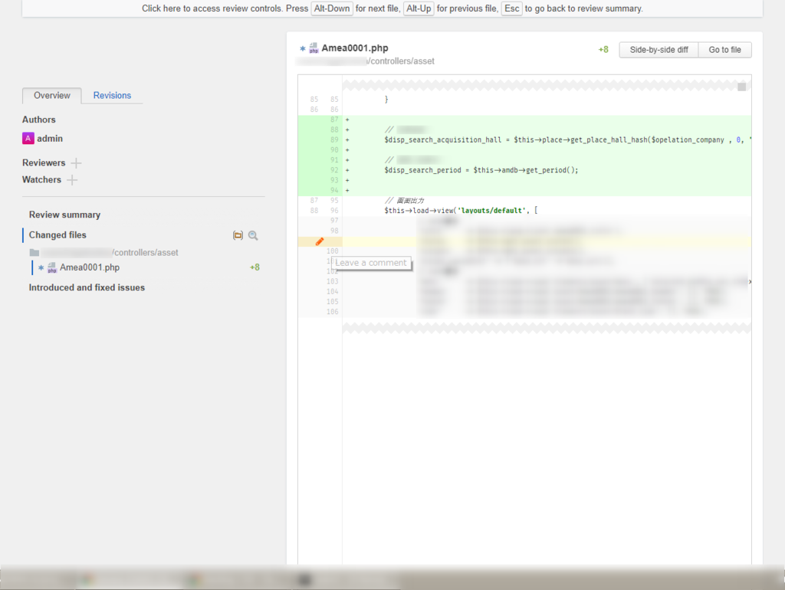Open Review summary section
This screenshot has height=590, width=785.
pyautogui.click(x=64, y=215)
